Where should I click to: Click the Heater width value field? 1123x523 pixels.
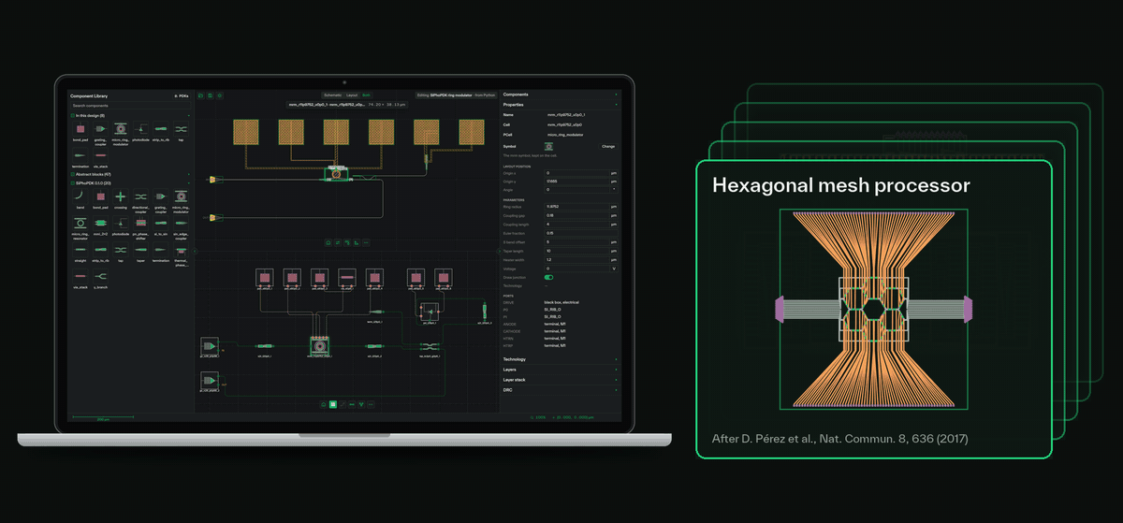[577, 259]
